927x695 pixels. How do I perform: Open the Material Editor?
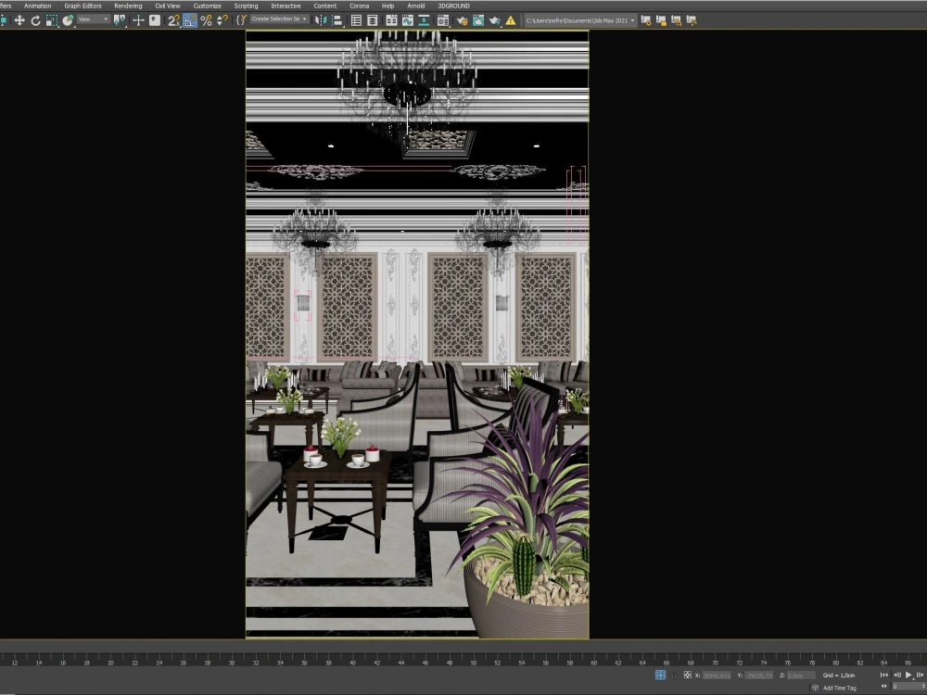pos(443,20)
